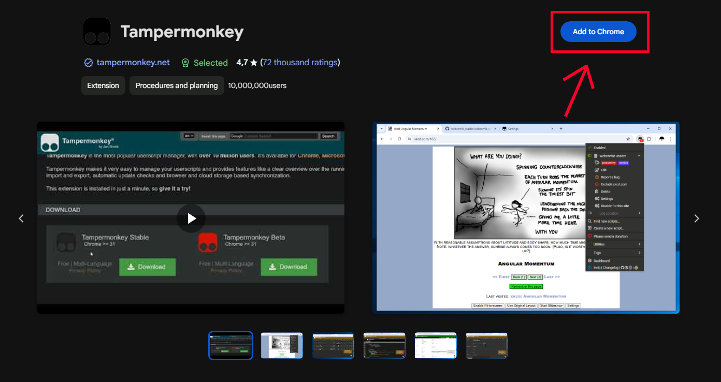Go to the previous slide with left arrow
The height and width of the screenshot is (382, 721).
pyautogui.click(x=21, y=218)
